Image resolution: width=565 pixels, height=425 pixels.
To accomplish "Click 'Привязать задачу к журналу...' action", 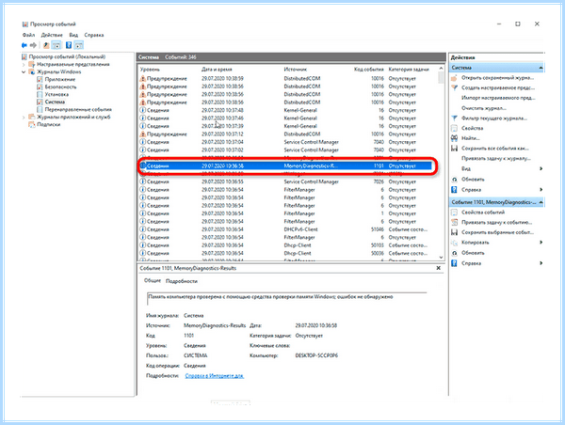I will [496, 158].
